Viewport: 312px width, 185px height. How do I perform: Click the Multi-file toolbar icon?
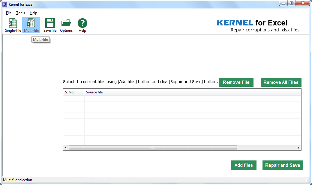coord(31,25)
